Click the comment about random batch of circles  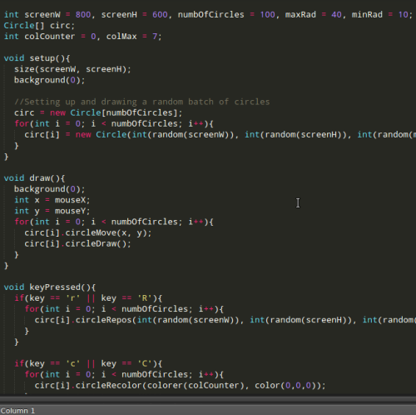pyautogui.click(x=141, y=102)
